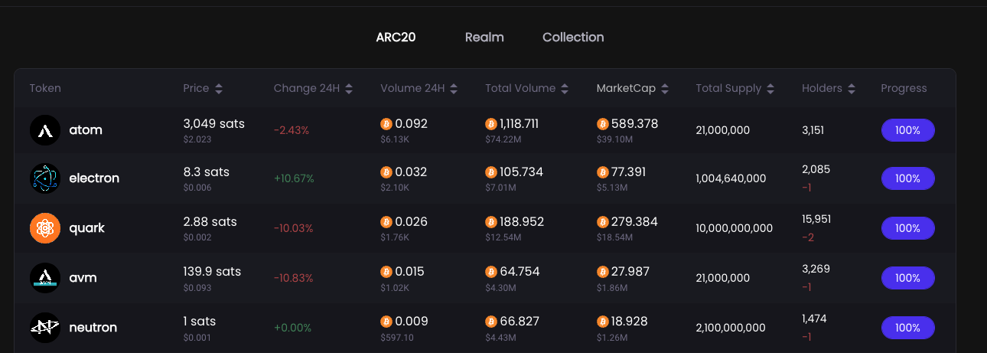Click neutron's +0.00% change value
987x353 pixels.
pyautogui.click(x=292, y=328)
